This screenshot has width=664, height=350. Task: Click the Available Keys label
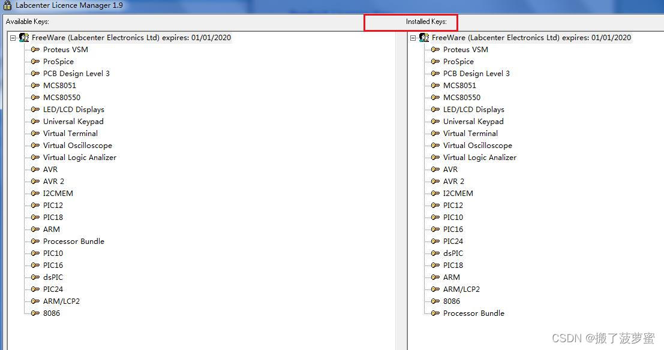27,22
